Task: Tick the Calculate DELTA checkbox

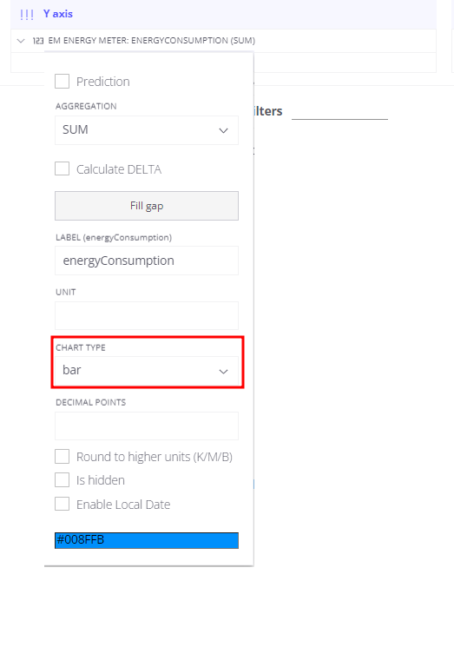Action: tap(62, 168)
